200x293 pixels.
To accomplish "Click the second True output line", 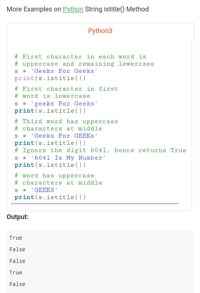I will [16, 272].
